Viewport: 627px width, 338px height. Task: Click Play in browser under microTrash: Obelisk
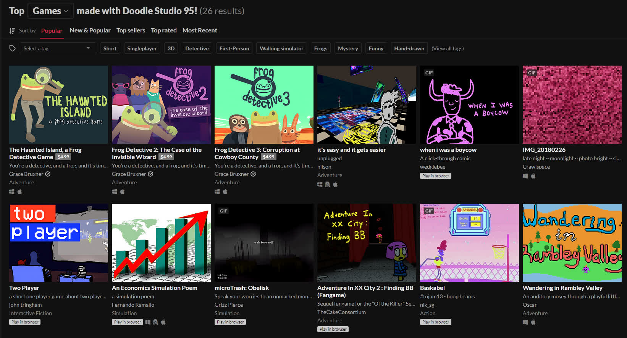[230, 322]
